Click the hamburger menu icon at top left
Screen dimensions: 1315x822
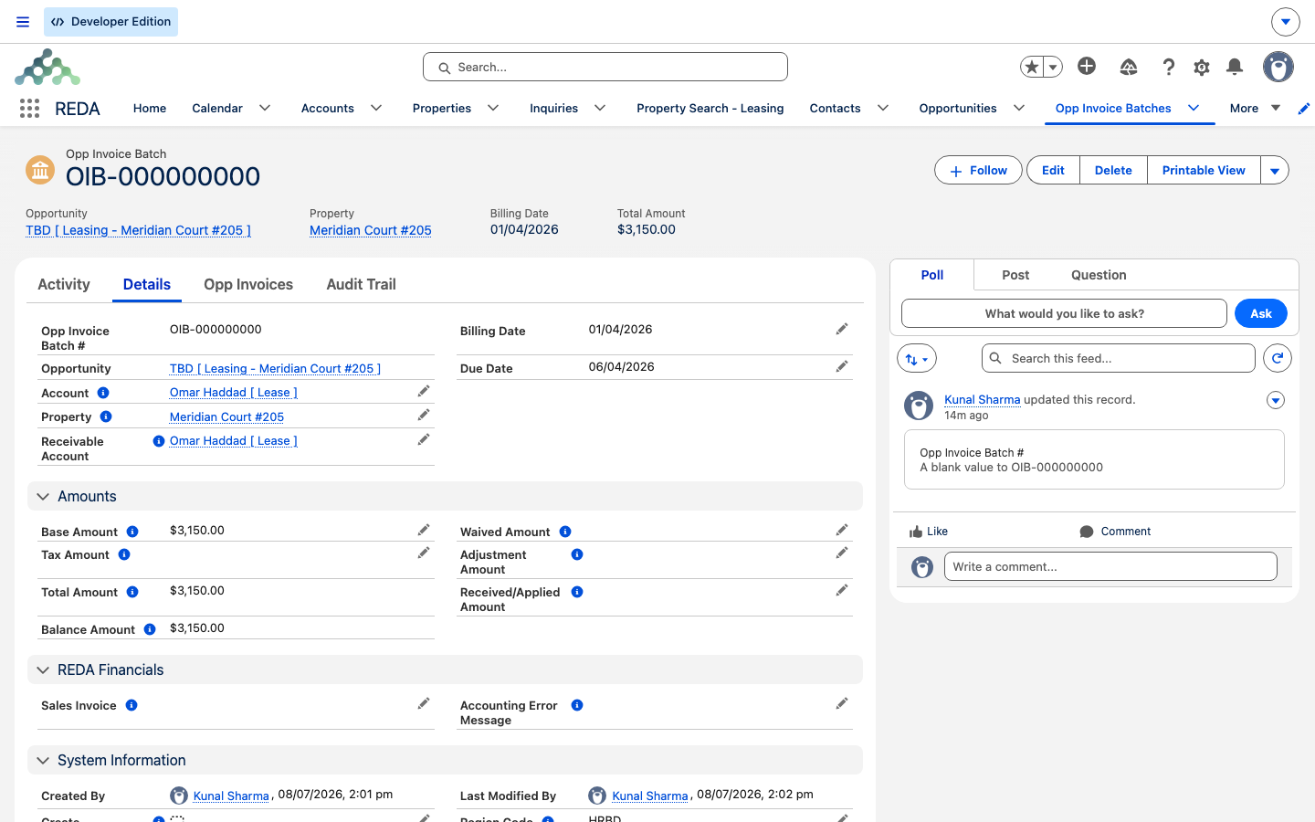coord(23,22)
